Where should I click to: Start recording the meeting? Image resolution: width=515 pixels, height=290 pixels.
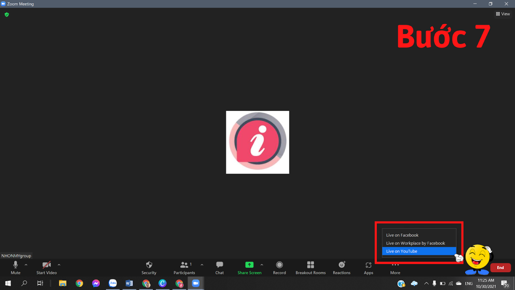pyautogui.click(x=279, y=267)
